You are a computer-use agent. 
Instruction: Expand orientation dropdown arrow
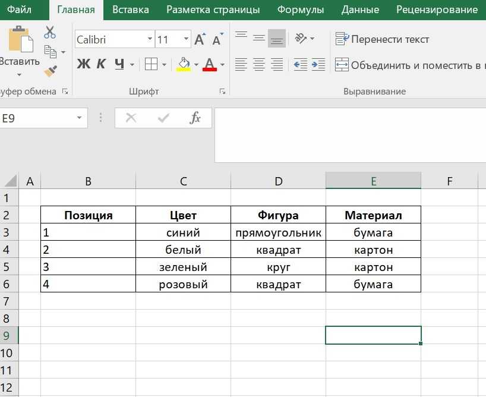click(x=312, y=39)
